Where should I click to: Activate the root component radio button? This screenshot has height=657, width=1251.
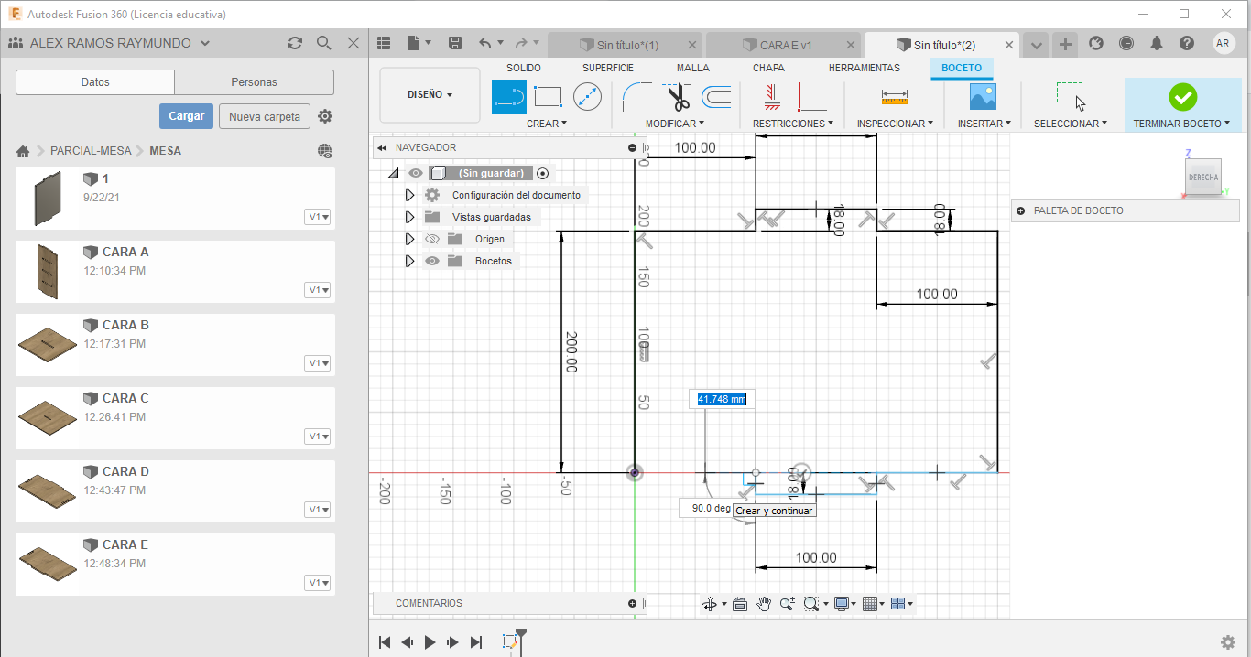542,173
